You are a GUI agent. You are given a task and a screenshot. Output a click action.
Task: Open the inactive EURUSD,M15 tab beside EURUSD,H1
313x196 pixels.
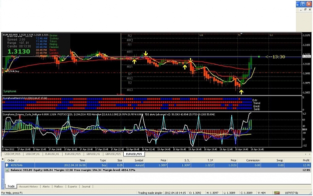(73, 154)
